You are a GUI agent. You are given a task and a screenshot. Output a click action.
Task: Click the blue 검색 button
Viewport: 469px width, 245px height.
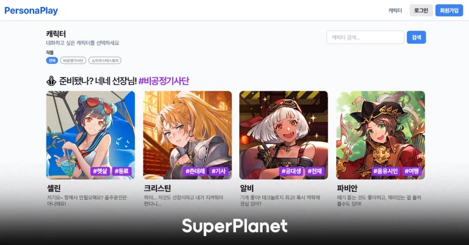416,37
